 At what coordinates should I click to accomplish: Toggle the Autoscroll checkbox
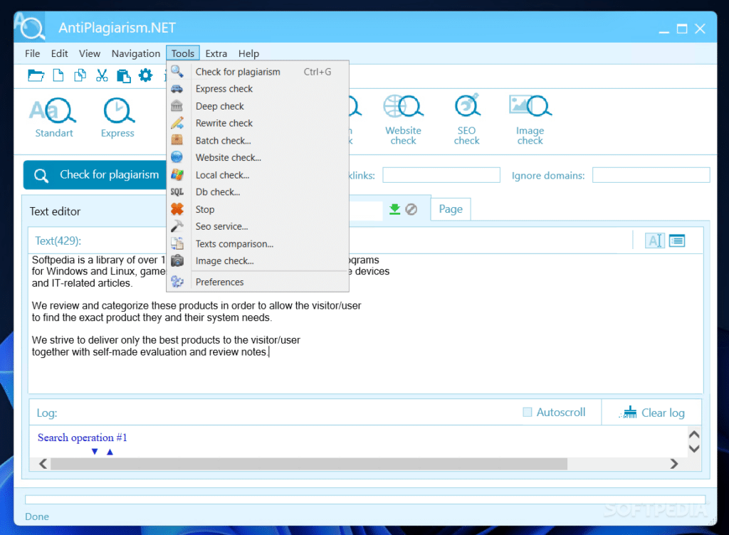click(528, 412)
